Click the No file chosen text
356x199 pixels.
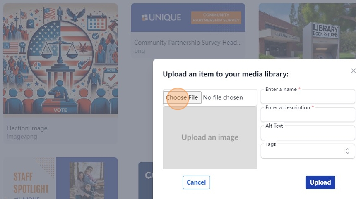click(x=223, y=98)
